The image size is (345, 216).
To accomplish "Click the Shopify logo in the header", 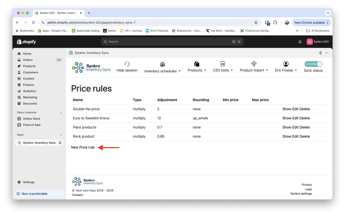I will pyautogui.click(x=26, y=41).
